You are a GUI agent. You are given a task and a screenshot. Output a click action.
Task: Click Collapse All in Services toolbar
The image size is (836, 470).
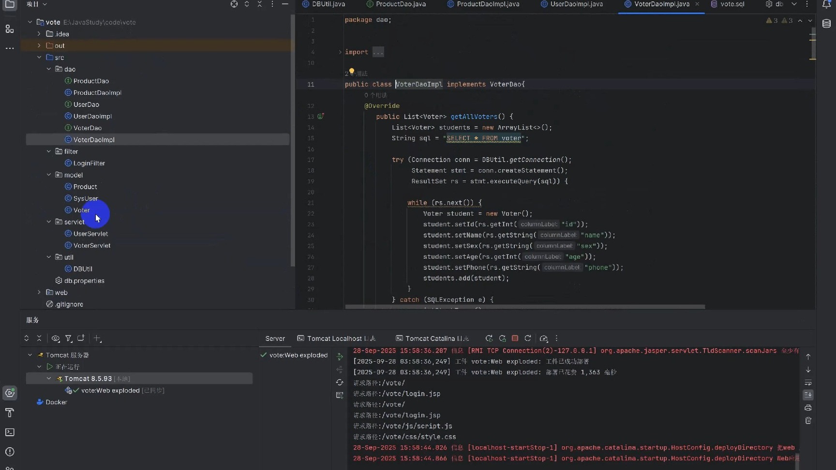click(x=39, y=338)
